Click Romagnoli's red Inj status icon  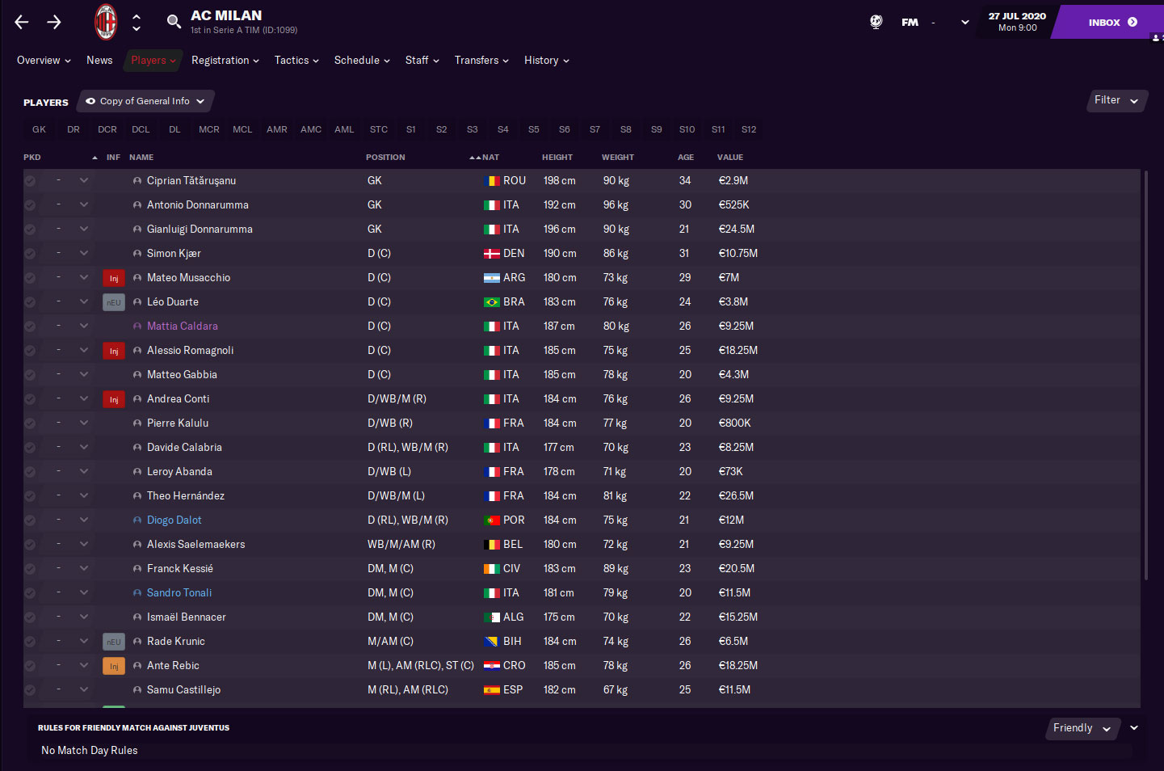point(114,351)
